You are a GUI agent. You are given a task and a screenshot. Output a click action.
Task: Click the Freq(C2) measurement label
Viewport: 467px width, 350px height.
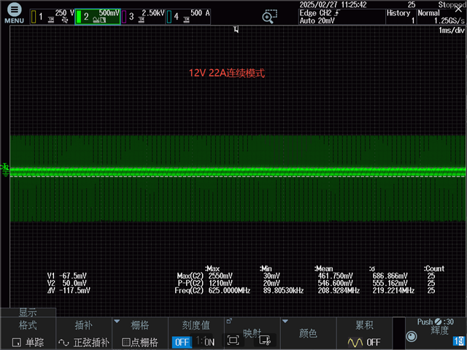click(x=189, y=290)
